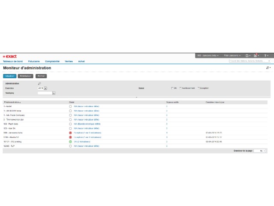Click the status circle in Push bvba row

(x=70, y=124)
